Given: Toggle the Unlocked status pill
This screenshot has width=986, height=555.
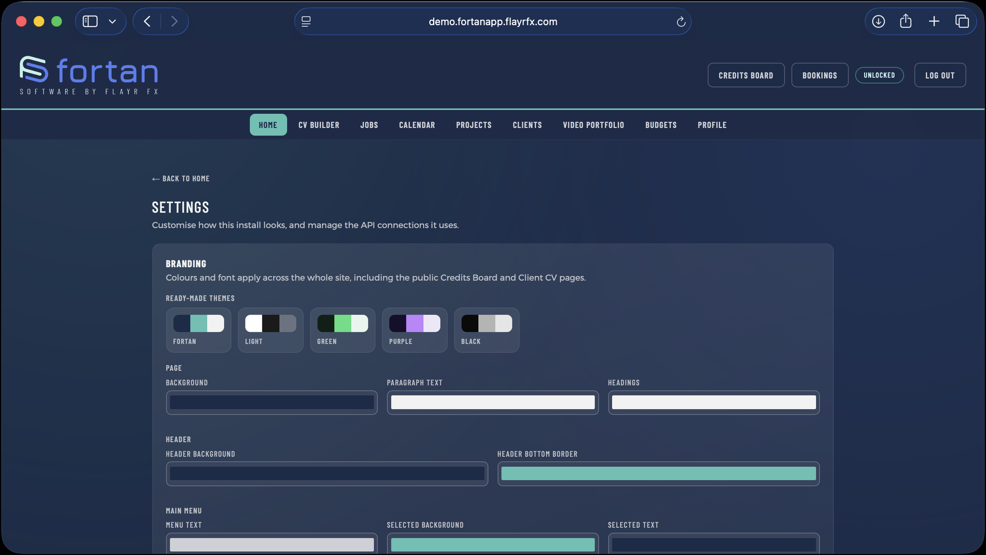Looking at the screenshot, I should point(879,75).
